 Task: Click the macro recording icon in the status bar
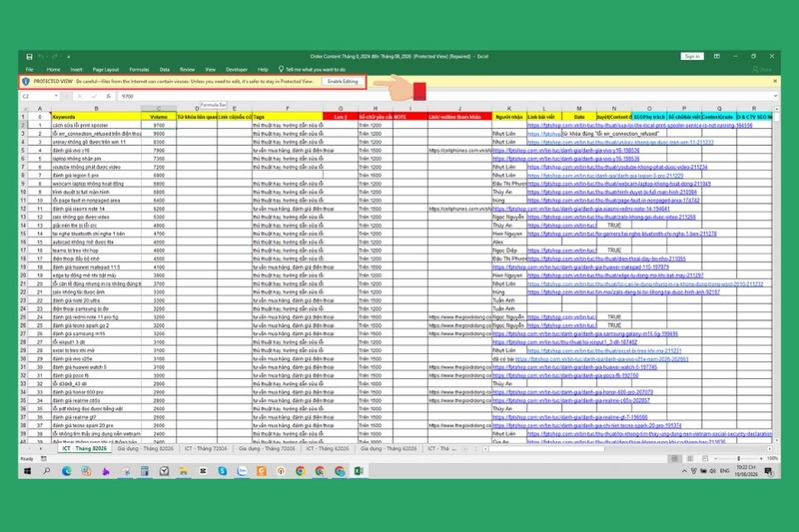click(44, 459)
